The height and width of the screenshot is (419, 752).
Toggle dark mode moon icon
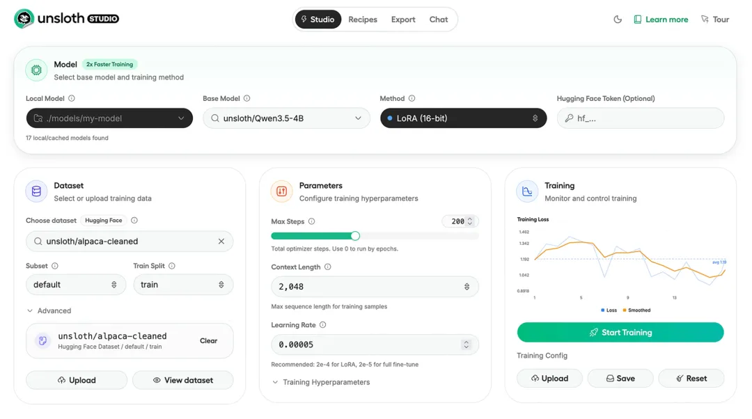pyautogui.click(x=618, y=19)
